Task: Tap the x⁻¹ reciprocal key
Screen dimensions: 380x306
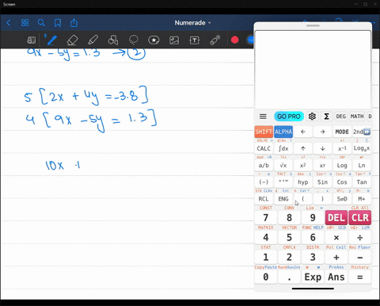Action: point(342,148)
